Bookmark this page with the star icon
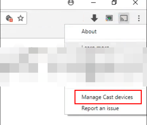147x125 pixels. [21, 18]
